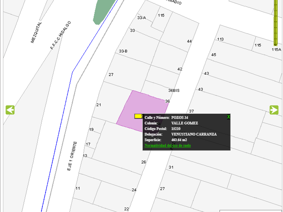Click the green left arrow to pan map
Image resolution: width=283 pixels, height=212 pixels.
10,110
